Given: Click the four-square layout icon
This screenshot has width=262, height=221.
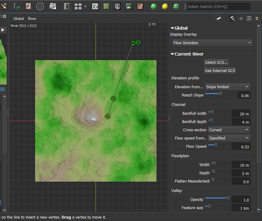Looking at the screenshot, I should tap(78, 6).
